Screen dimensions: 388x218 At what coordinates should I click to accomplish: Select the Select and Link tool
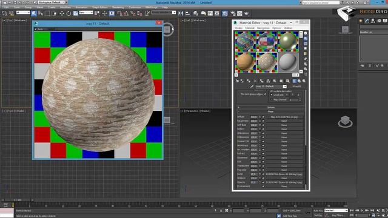pos(5,13)
